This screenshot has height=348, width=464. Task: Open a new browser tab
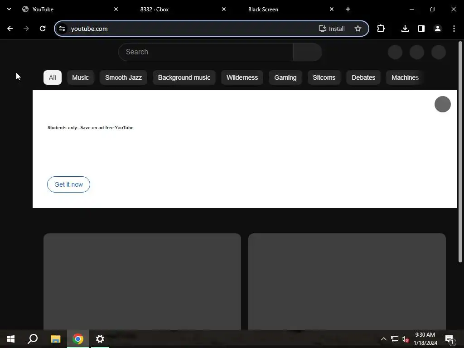click(x=348, y=9)
